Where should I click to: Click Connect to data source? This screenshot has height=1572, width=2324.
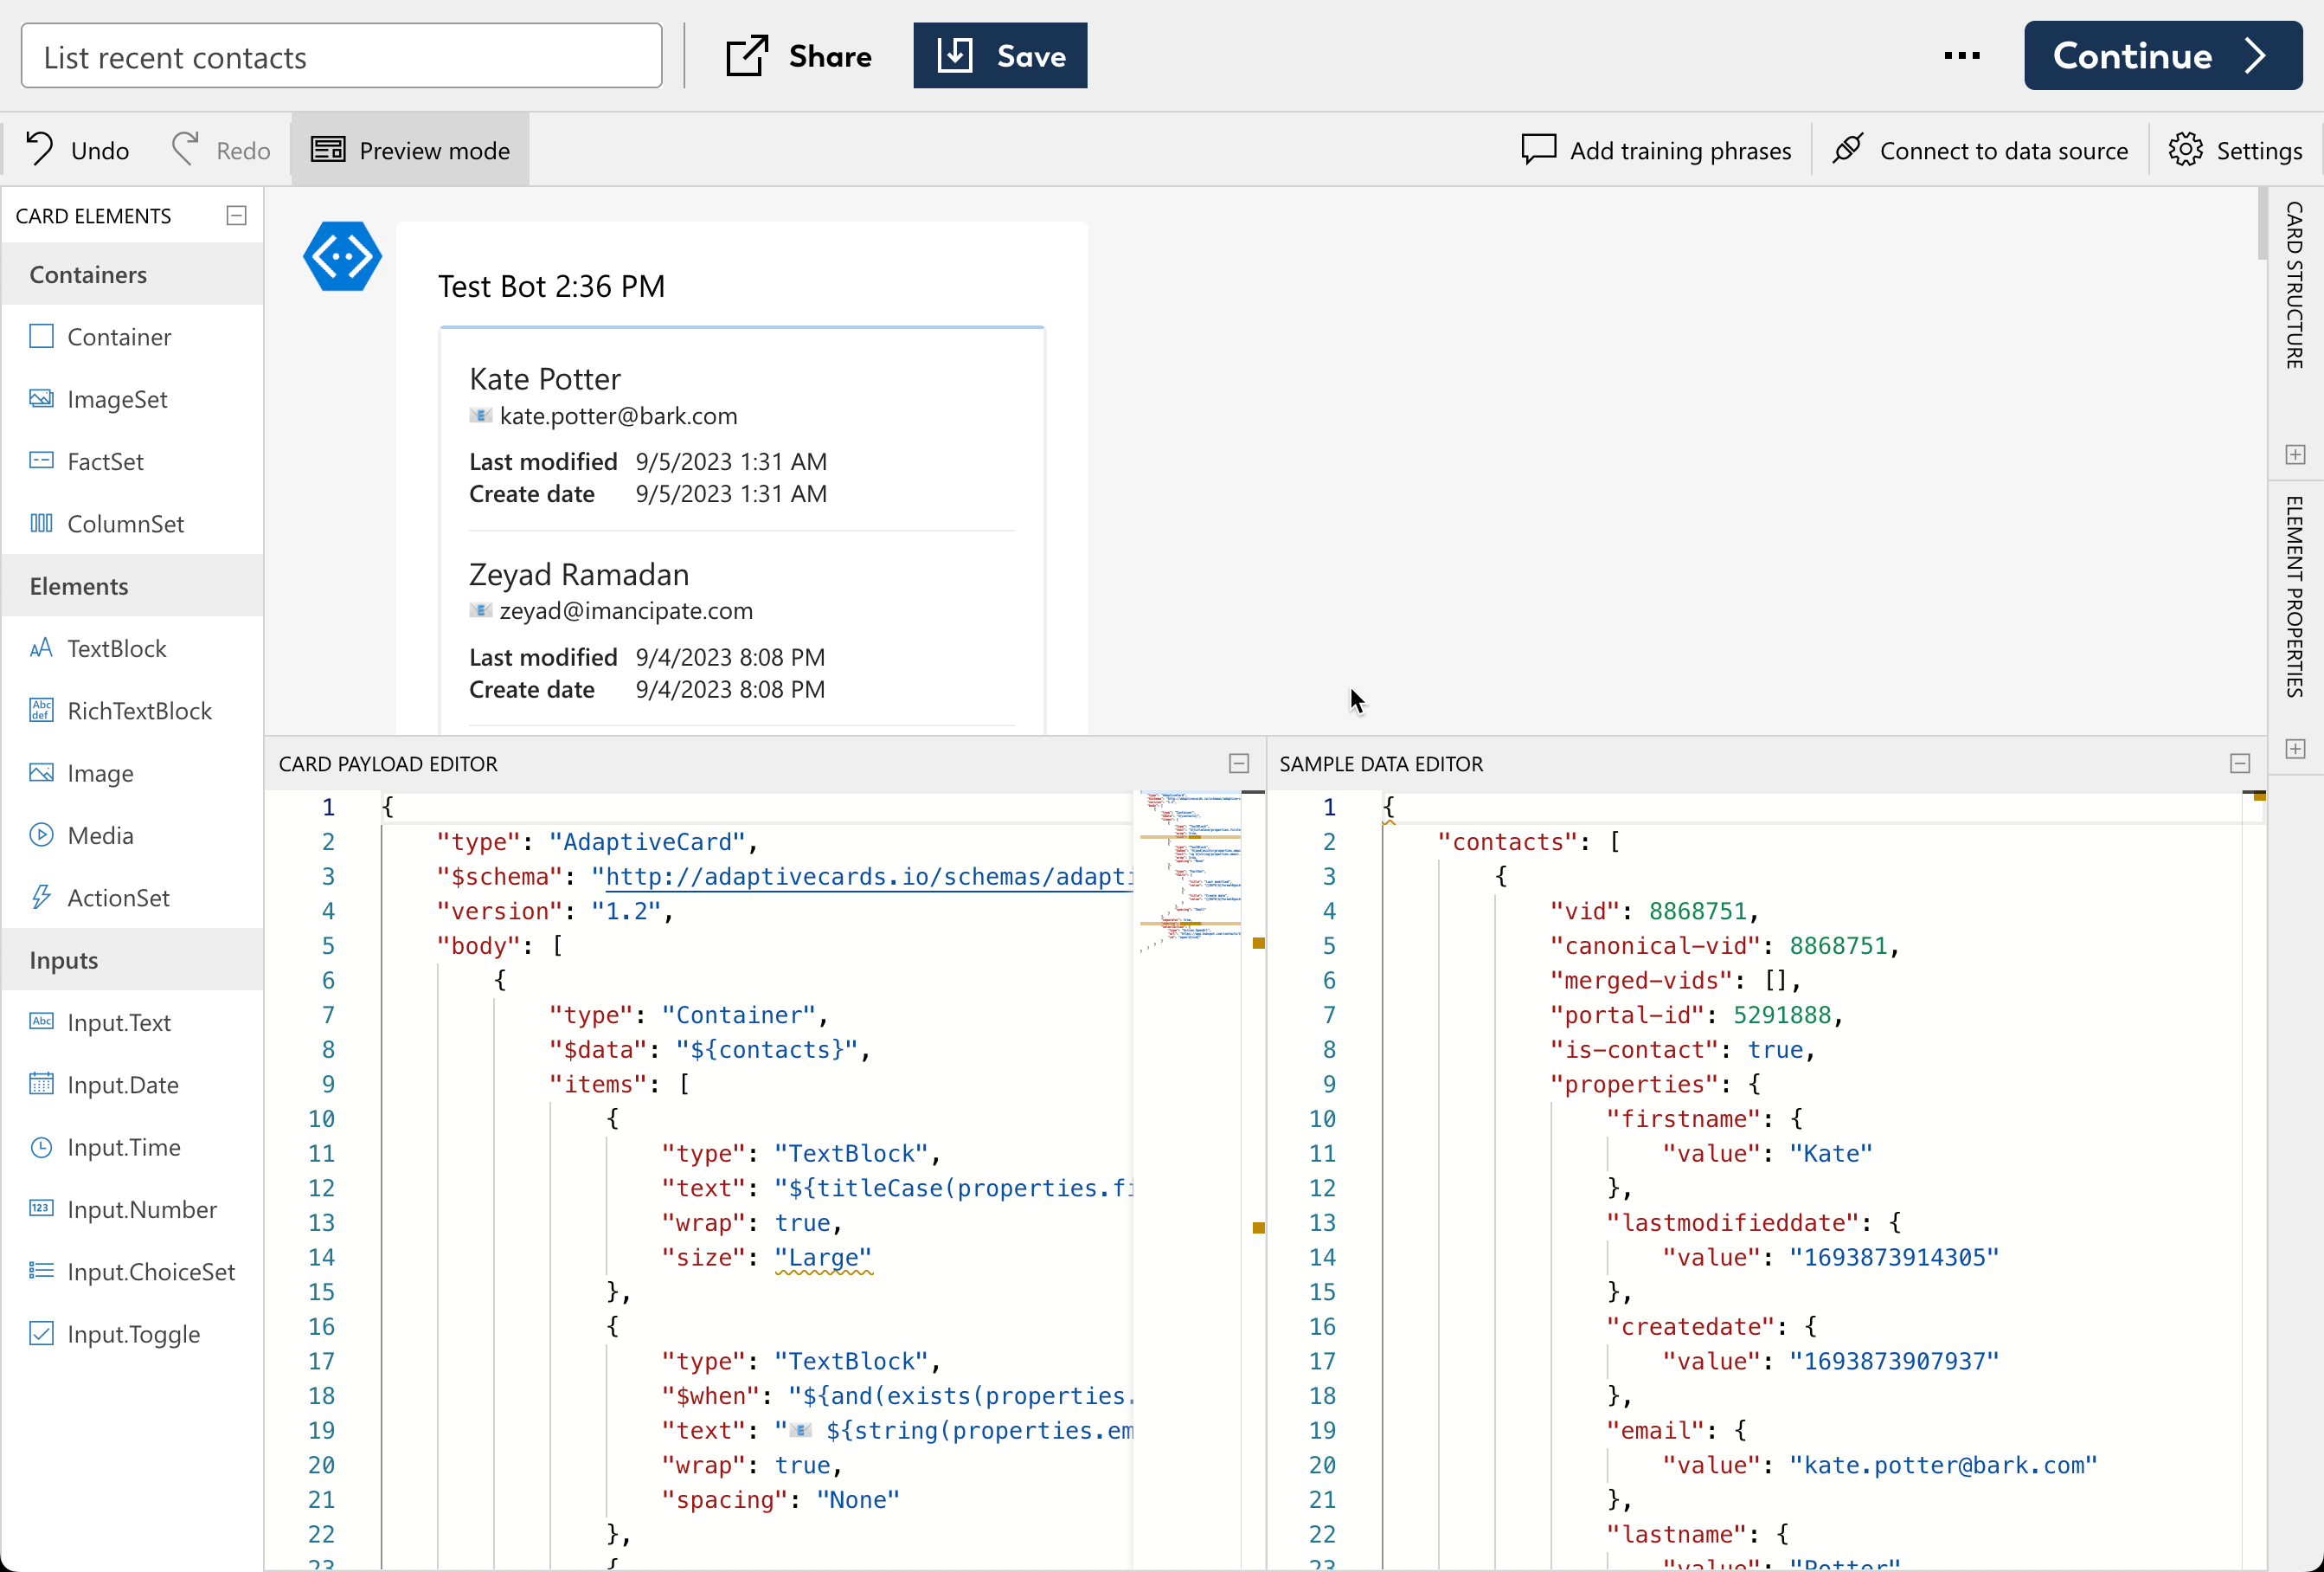[1980, 150]
